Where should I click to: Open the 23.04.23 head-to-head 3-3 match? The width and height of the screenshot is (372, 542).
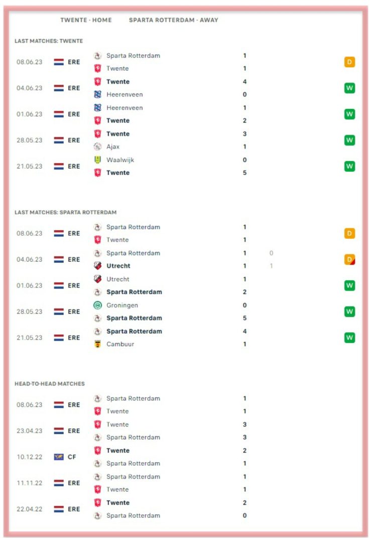pyautogui.click(x=186, y=431)
